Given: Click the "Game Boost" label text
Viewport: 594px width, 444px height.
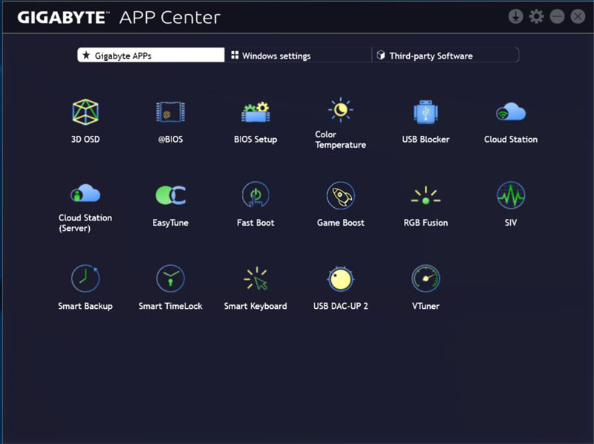Looking at the screenshot, I should point(341,223).
